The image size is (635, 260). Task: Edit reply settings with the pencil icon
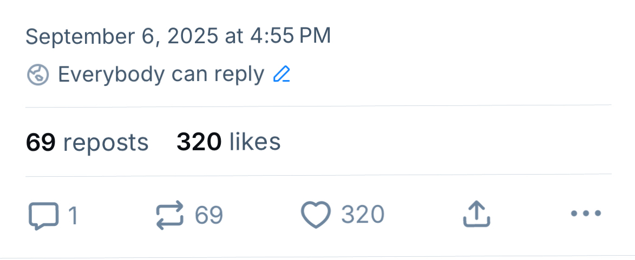tap(282, 74)
